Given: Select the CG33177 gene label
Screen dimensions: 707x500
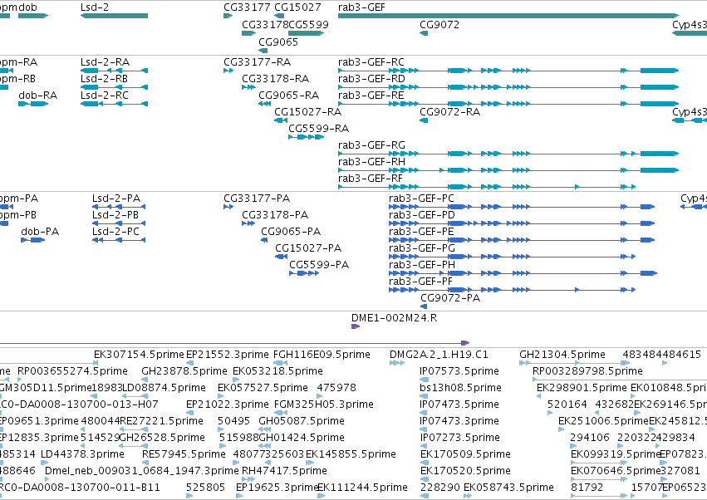Looking at the screenshot, I should 247,7.
